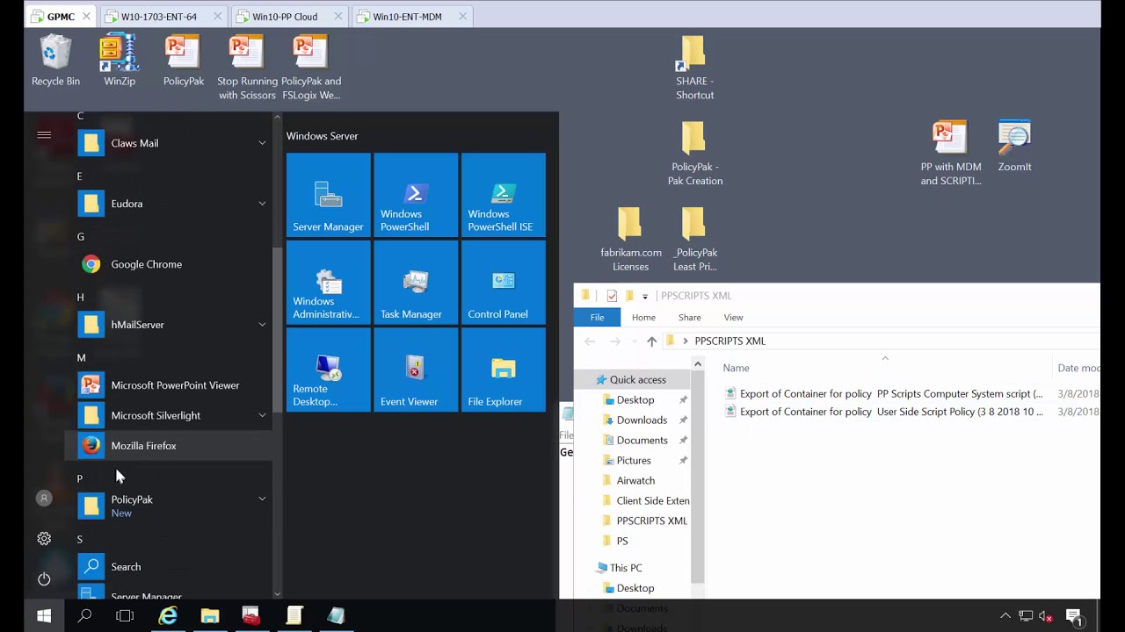Select the PolicyPak - Pak Creation folder
This screenshot has width=1125, height=632.
point(694,153)
